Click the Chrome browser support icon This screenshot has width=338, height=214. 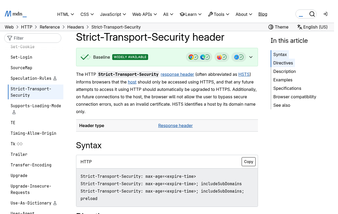coord(191,57)
